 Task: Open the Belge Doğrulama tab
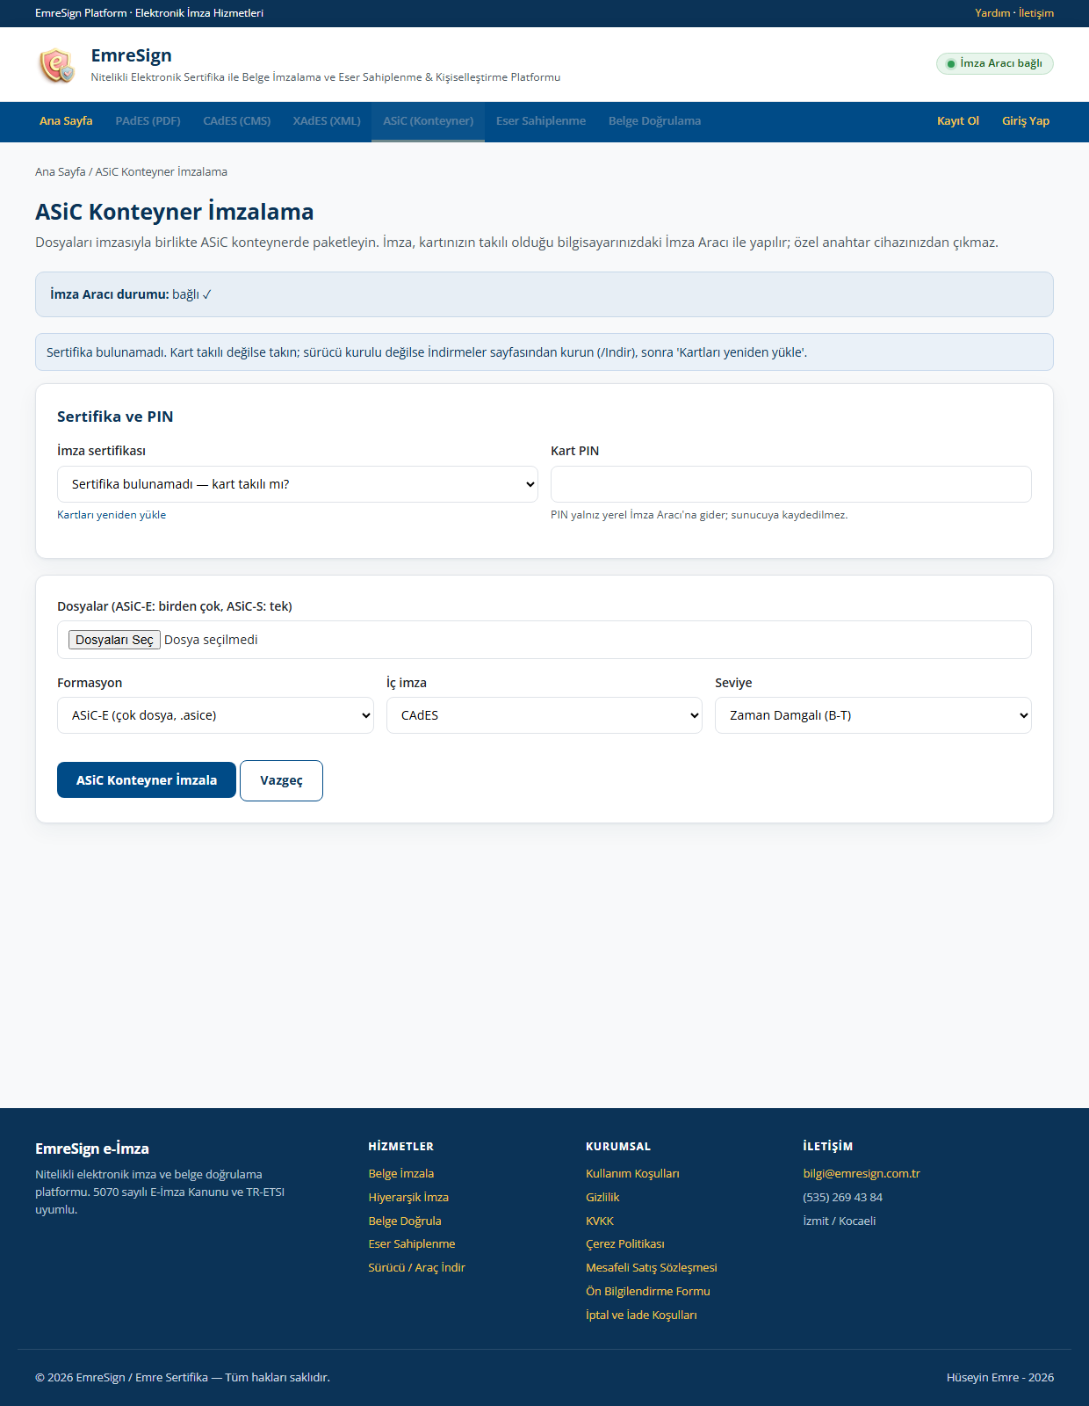click(654, 121)
